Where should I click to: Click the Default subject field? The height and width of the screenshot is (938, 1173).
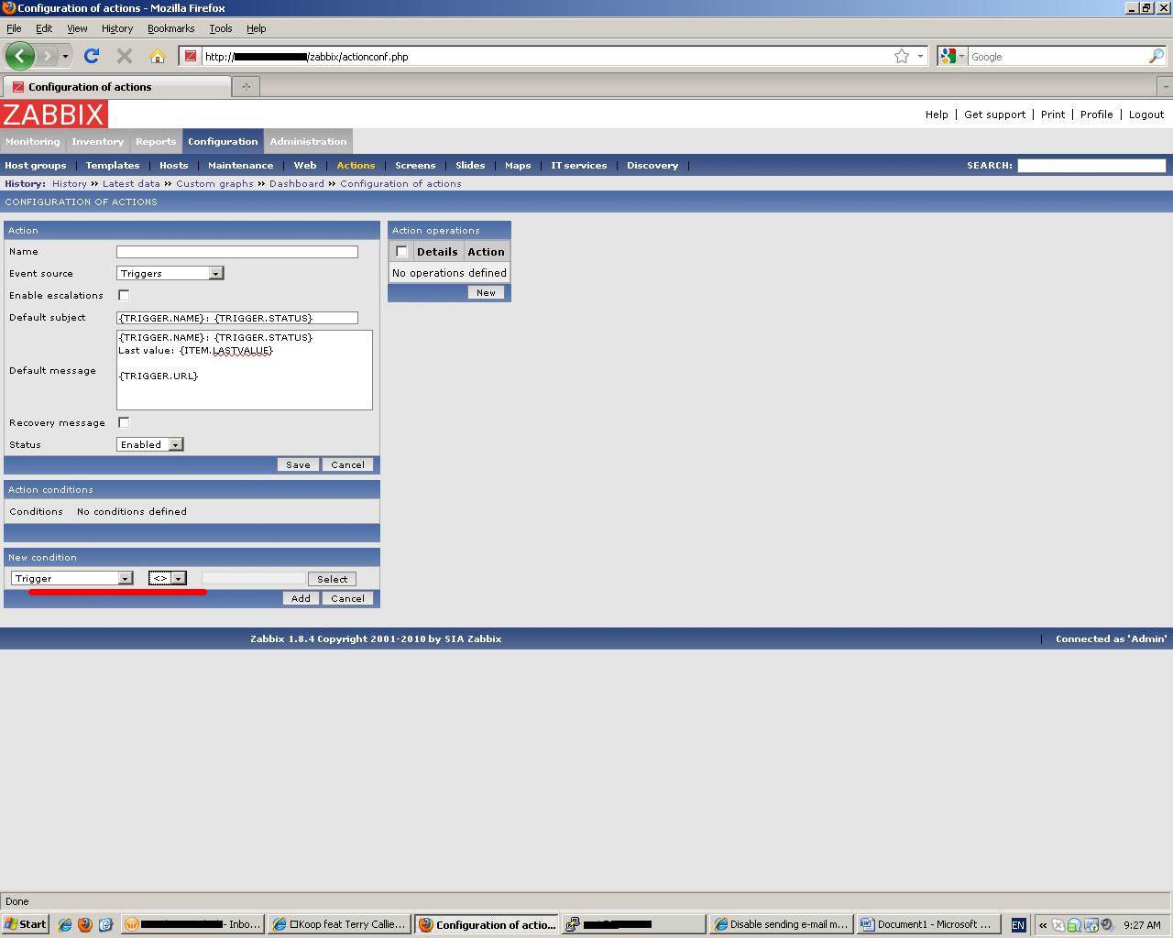coord(237,317)
